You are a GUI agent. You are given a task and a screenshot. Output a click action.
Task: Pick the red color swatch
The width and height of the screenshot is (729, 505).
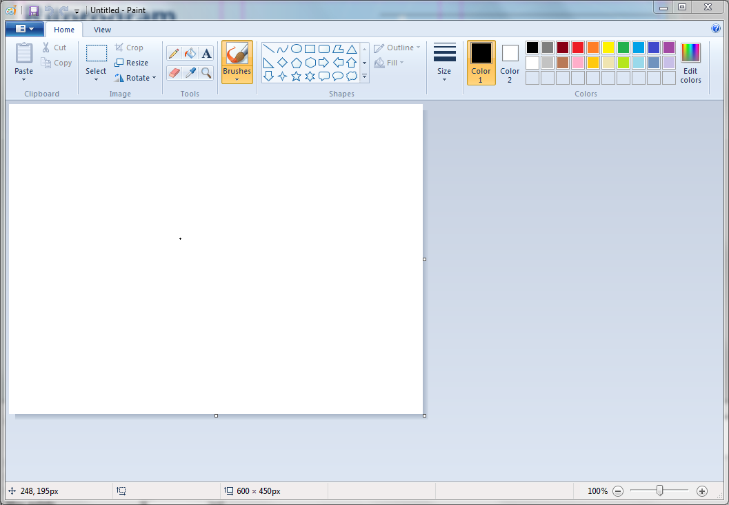(x=578, y=48)
